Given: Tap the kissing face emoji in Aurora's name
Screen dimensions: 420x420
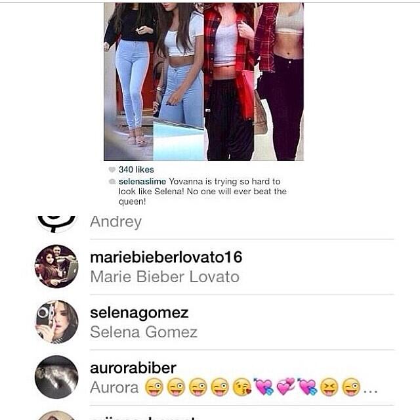Looking at the screenshot, I should coord(242,387).
